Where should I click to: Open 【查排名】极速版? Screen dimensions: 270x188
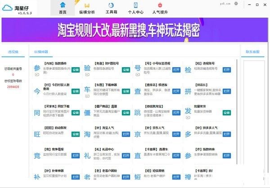pyautogui.click(x=176, y=91)
